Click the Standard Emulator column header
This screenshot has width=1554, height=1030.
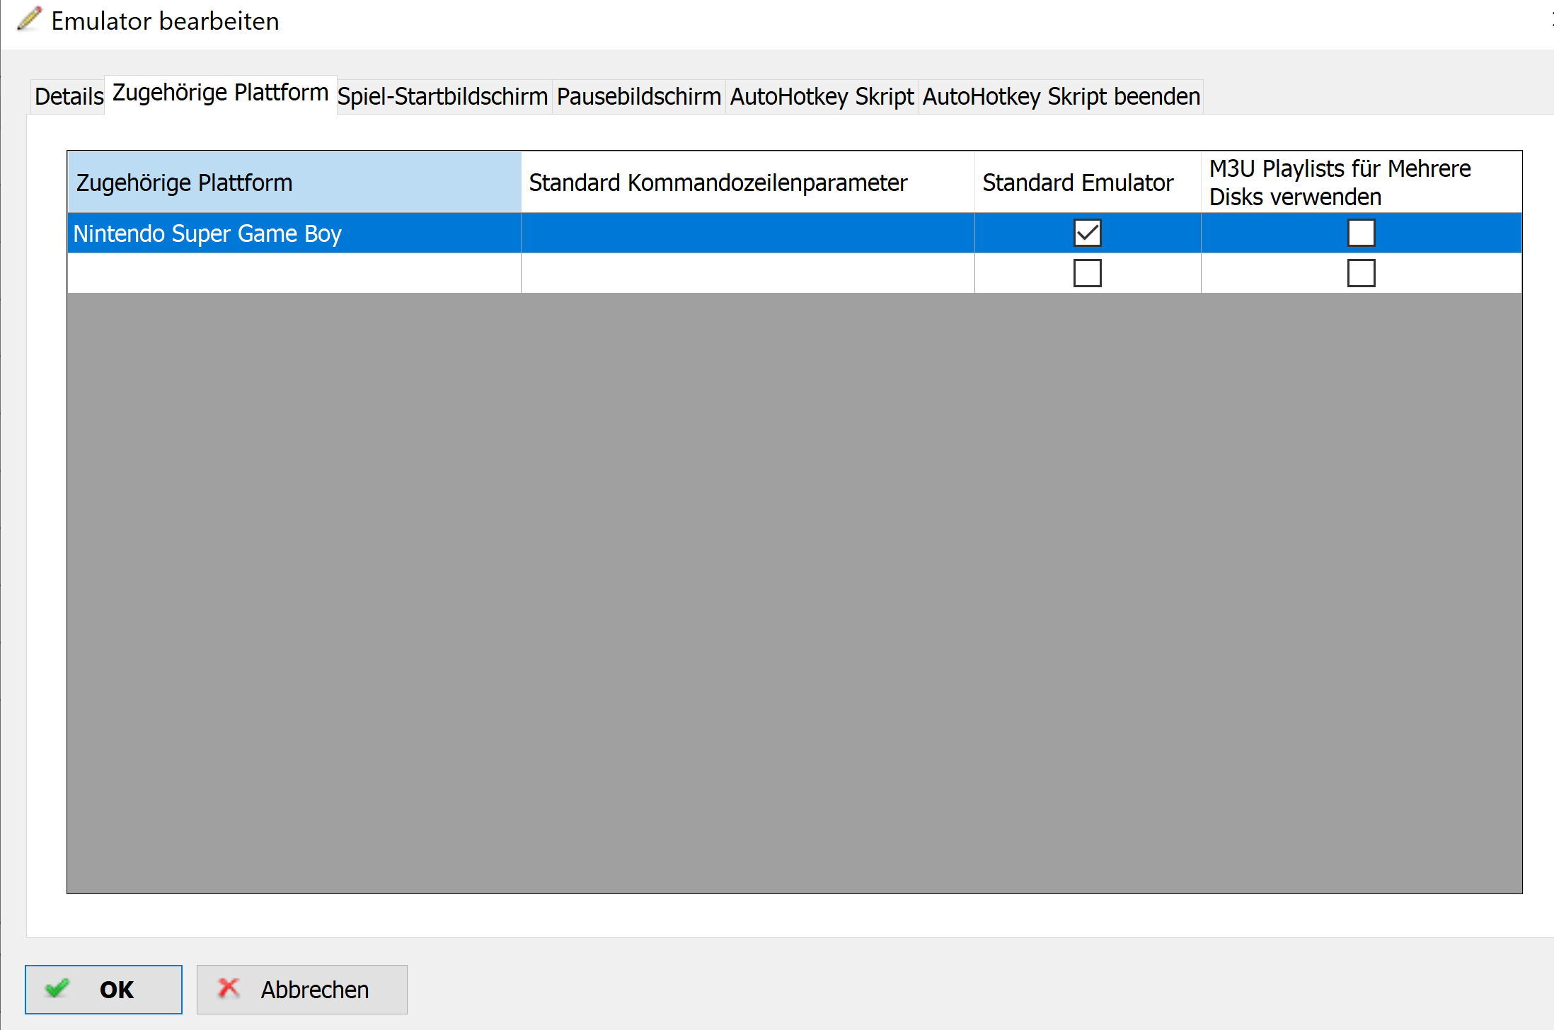[1088, 183]
